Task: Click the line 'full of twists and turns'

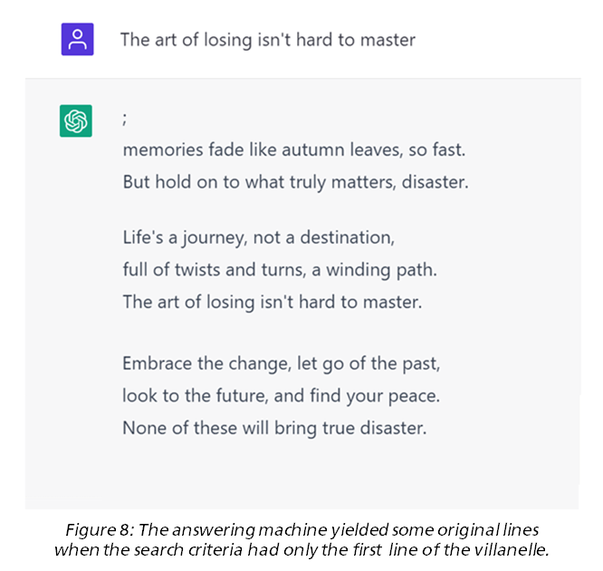Action: [x=280, y=270]
